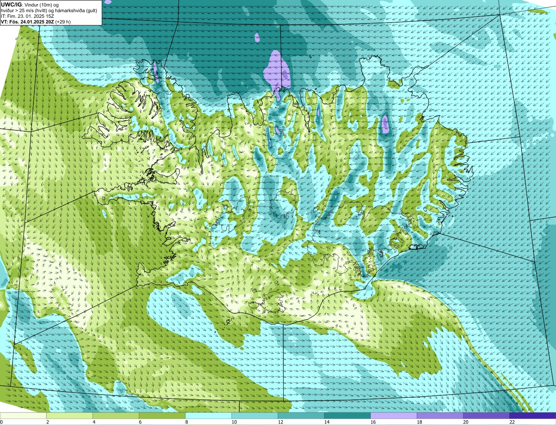Viewport: 556px width, 425px height.
Task: Click the 0–2 m/s pale yellow legend swatch
Action: coord(23,415)
